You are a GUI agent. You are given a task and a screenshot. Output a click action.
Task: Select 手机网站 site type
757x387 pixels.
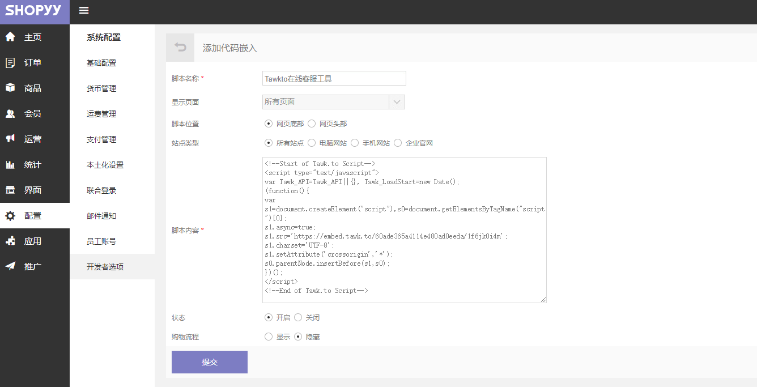point(355,143)
